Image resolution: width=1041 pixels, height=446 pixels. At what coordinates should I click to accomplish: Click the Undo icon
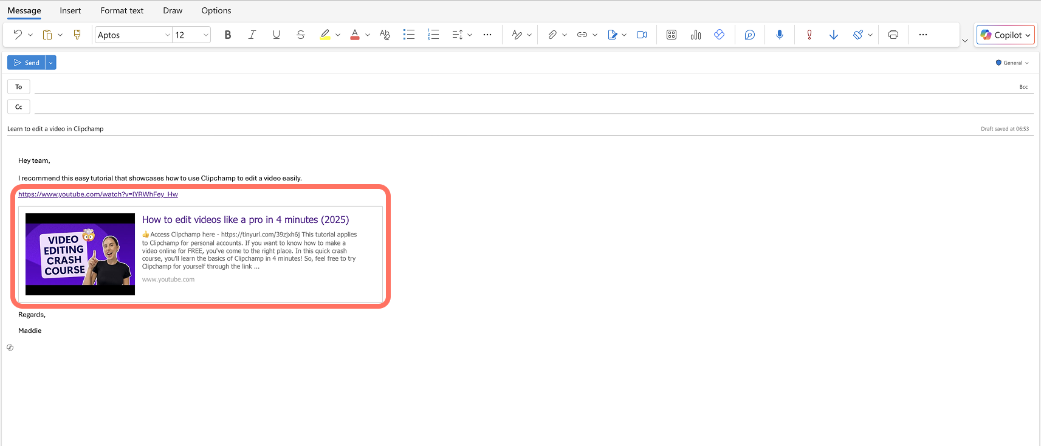click(18, 35)
